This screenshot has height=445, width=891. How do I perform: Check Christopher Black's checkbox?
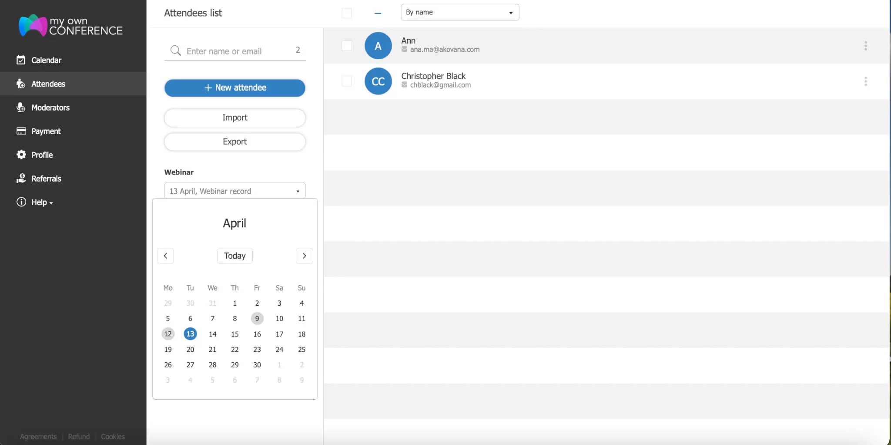click(347, 81)
